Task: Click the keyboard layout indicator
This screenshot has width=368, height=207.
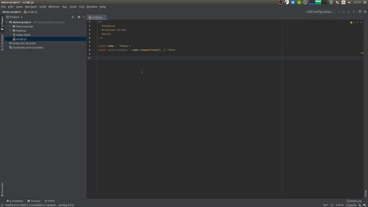Action: tap(343, 2)
